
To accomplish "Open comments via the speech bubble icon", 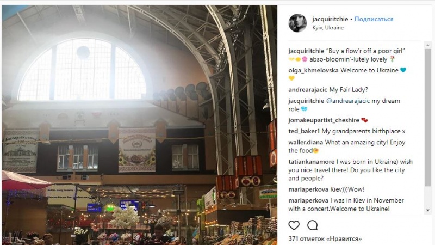I will pyautogui.click(x=312, y=225).
